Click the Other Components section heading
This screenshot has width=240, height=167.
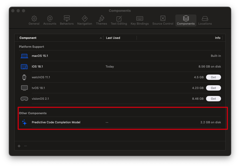pyautogui.click(x=33, y=113)
